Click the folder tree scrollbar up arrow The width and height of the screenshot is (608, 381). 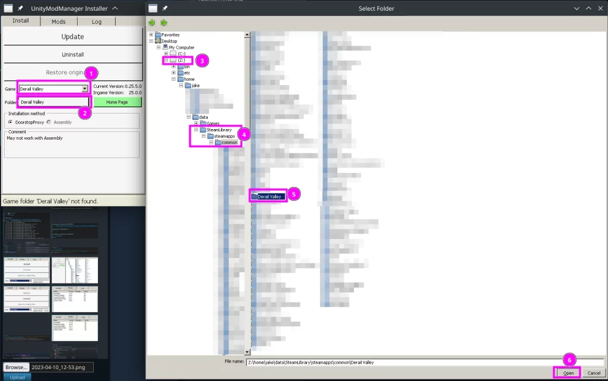246,35
